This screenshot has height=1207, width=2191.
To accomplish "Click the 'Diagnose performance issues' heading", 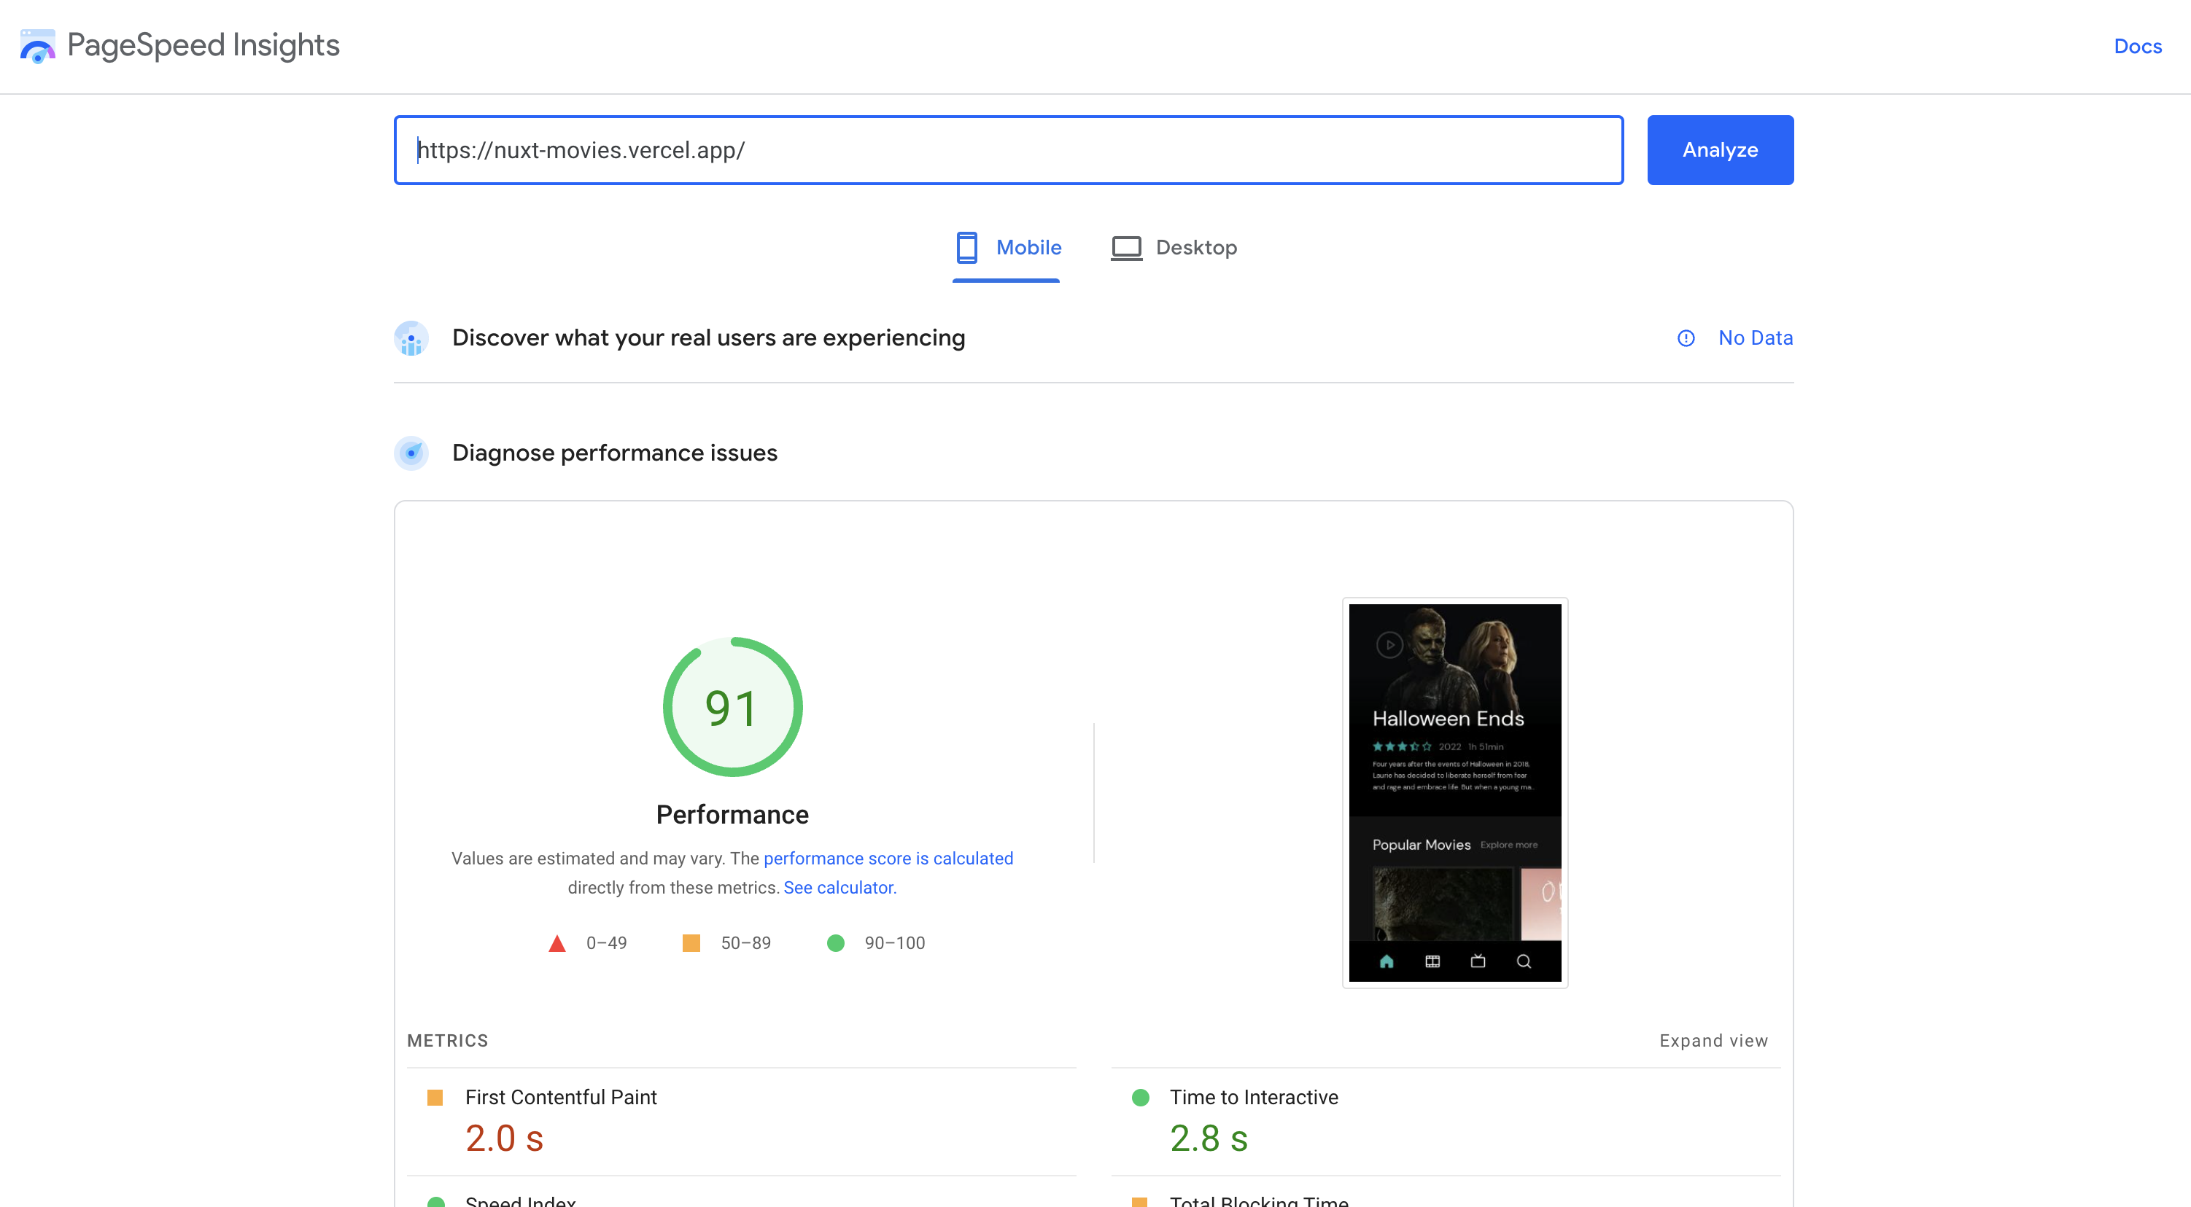I will tap(615, 452).
